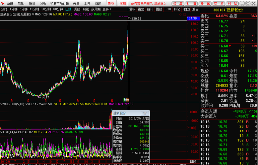Image resolution: width=258 pixels, height=165 pixels.
Task: Open the 帮助 menu
Action: 98,3
